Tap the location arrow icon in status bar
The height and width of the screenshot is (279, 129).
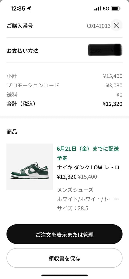pos(29,8)
